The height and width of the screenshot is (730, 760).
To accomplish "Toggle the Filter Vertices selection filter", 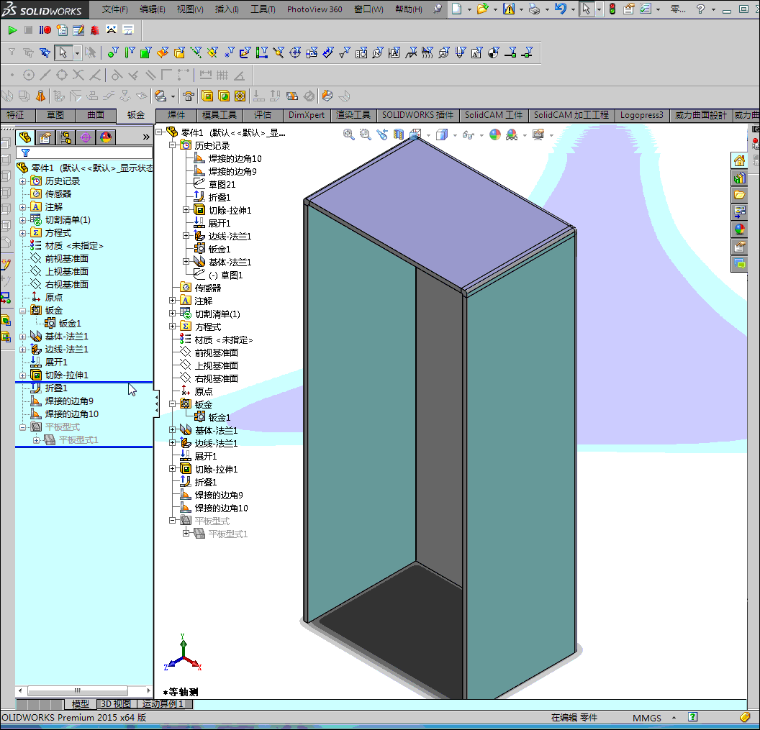I will 112,53.
